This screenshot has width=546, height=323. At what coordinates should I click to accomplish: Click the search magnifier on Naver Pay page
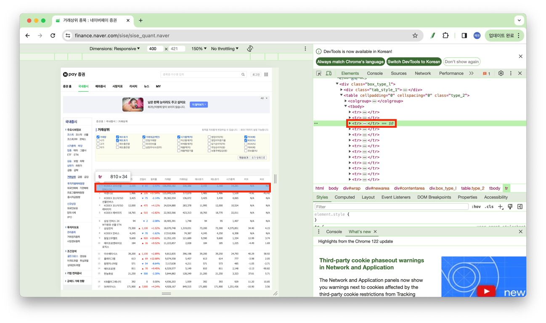click(x=243, y=74)
